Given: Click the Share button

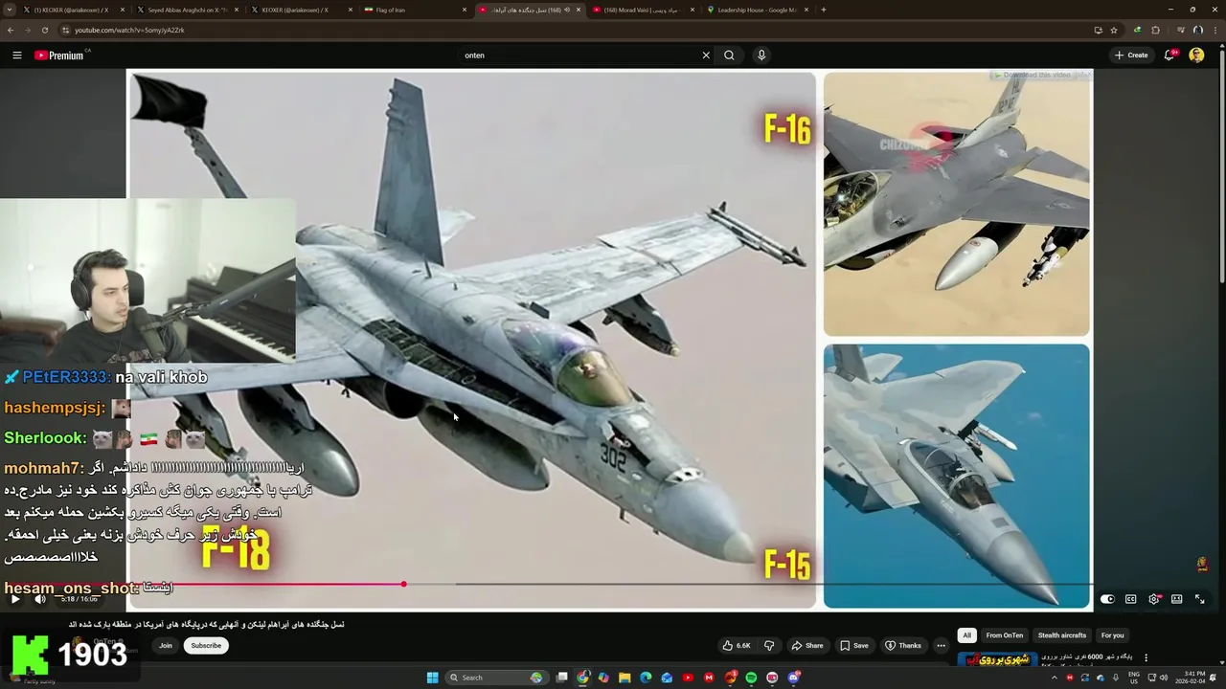Looking at the screenshot, I should click(806, 646).
